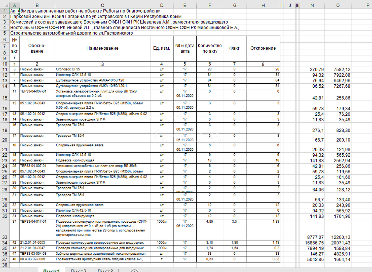Select row 33 header

5,237
